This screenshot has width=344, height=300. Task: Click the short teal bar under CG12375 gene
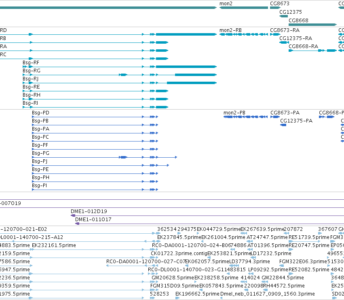pos(283,16)
